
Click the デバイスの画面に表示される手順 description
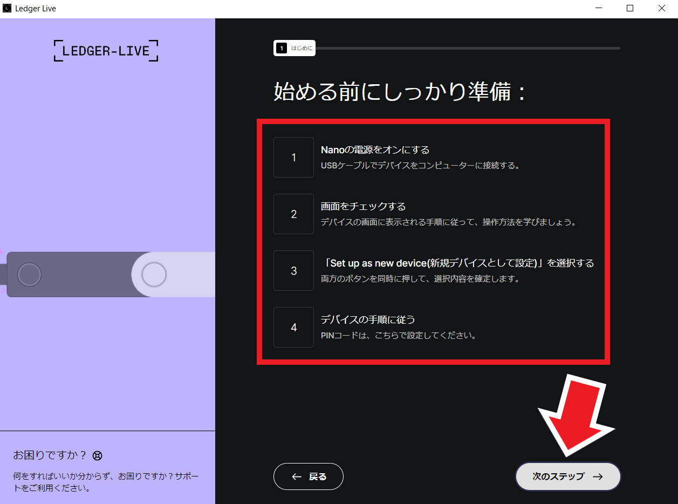[449, 222]
